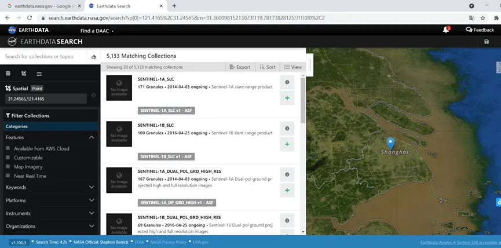Enable Available from AWS Cloud filter

(8, 148)
